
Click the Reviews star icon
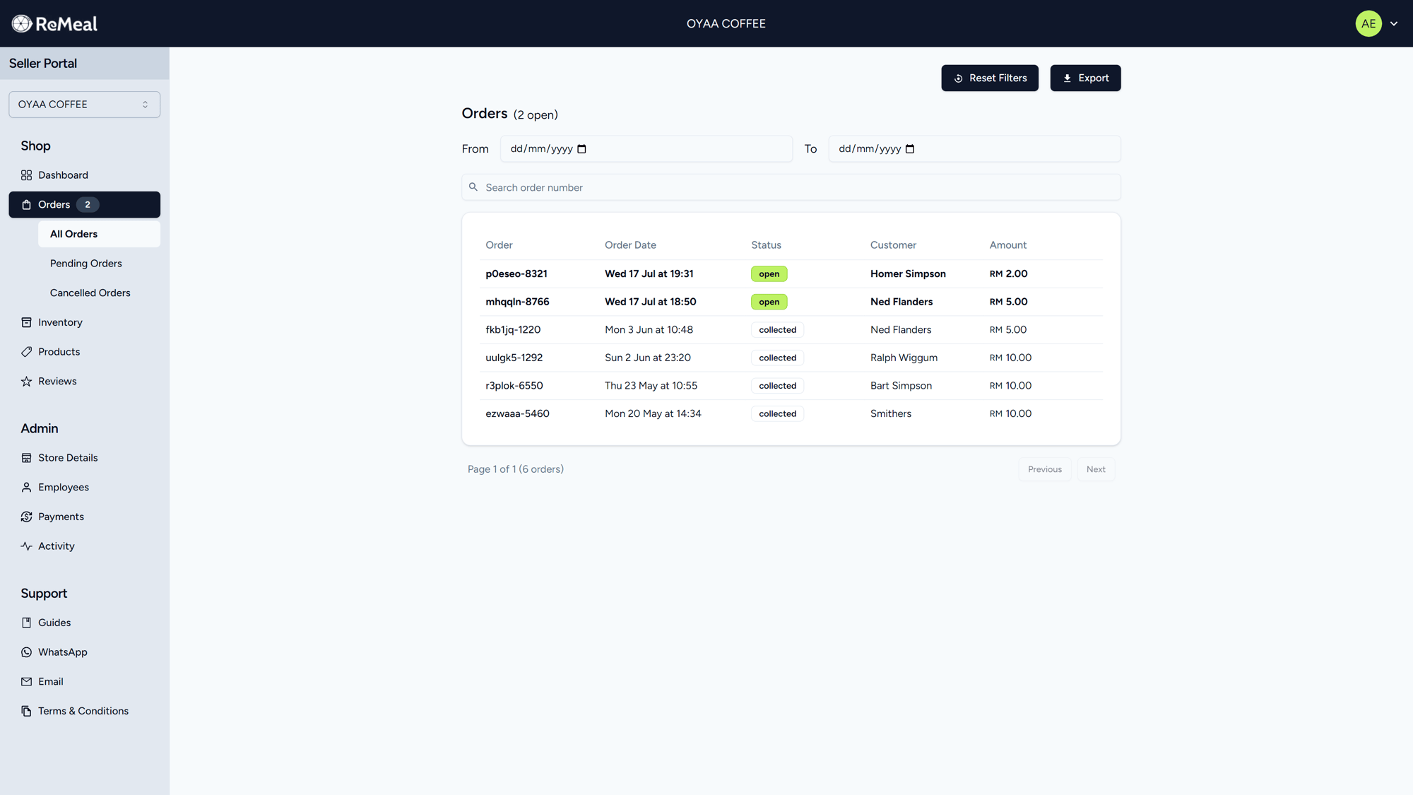point(26,382)
